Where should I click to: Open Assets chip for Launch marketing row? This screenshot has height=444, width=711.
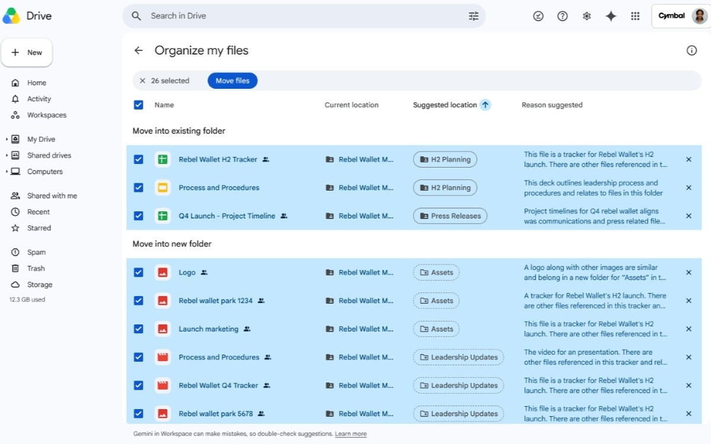(436, 329)
